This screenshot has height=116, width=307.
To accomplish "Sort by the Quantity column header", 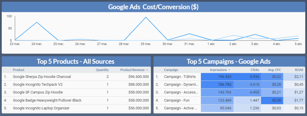I will click(x=102, y=70).
